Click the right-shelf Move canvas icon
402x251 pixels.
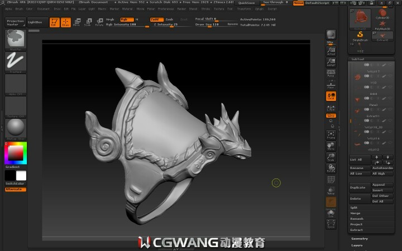point(331,146)
